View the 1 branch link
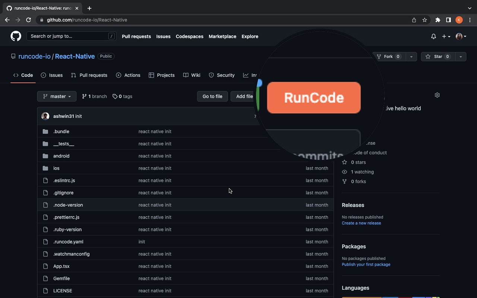The width and height of the screenshot is (477, 298). pos(94,96)
